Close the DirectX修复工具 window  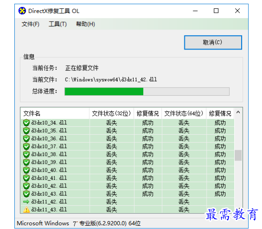coord(238,11)
